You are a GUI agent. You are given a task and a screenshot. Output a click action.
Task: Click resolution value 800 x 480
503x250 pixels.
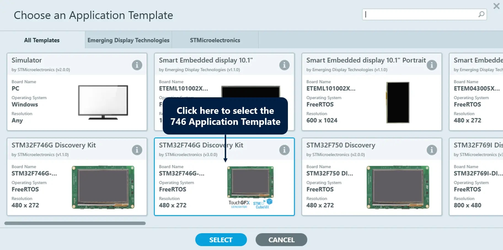[x=467, y=205]
